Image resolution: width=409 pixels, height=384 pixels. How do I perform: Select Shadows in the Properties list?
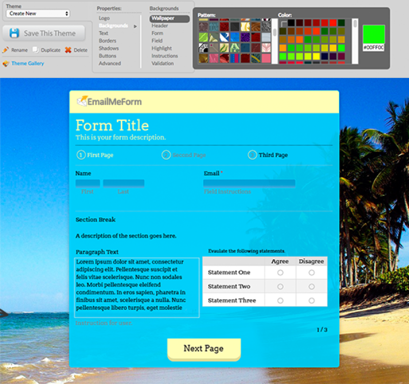coord(109,48)
